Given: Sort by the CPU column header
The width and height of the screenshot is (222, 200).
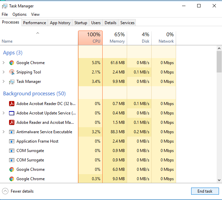Looking at the screenshot, I should pyautogui.click(x=90, y=38).
